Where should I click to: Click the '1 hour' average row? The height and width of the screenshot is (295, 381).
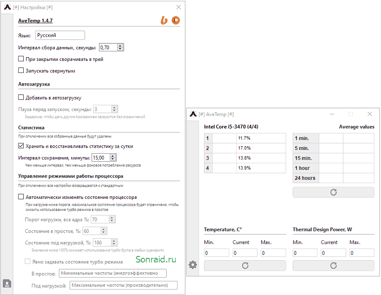[x=334, y=168]
